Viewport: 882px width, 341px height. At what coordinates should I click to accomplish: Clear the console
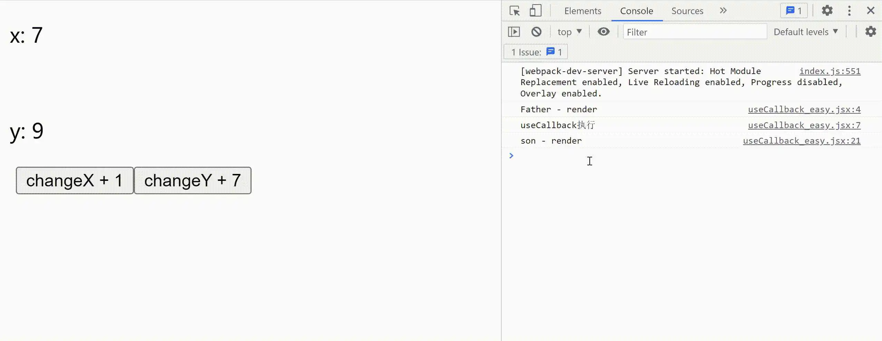pyautogui.click(x=536, y=32)
